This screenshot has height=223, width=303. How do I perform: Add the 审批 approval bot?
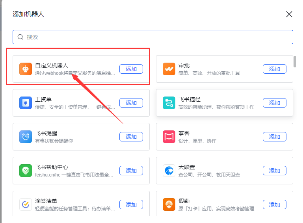tap(275, 69)
